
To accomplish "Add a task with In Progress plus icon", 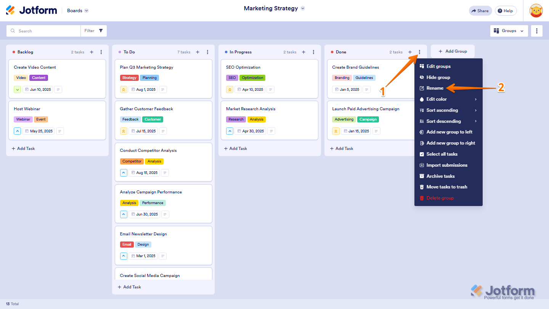I will (x=303, y=52).
